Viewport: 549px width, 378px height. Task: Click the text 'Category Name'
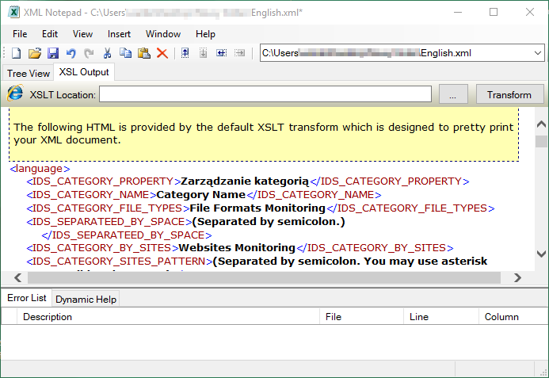tap(201, 194)
